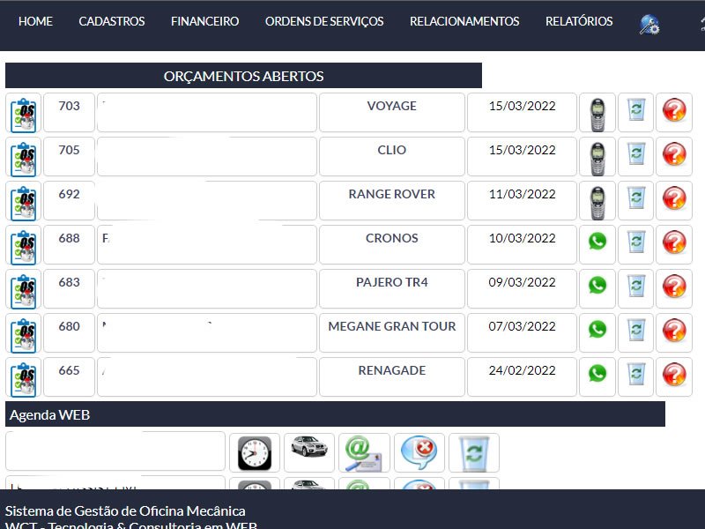Image resolution: width=705 pixels, height=529 pixels.
Task: Go to the RELATÓRIOS menu
Action: point(579,21)
